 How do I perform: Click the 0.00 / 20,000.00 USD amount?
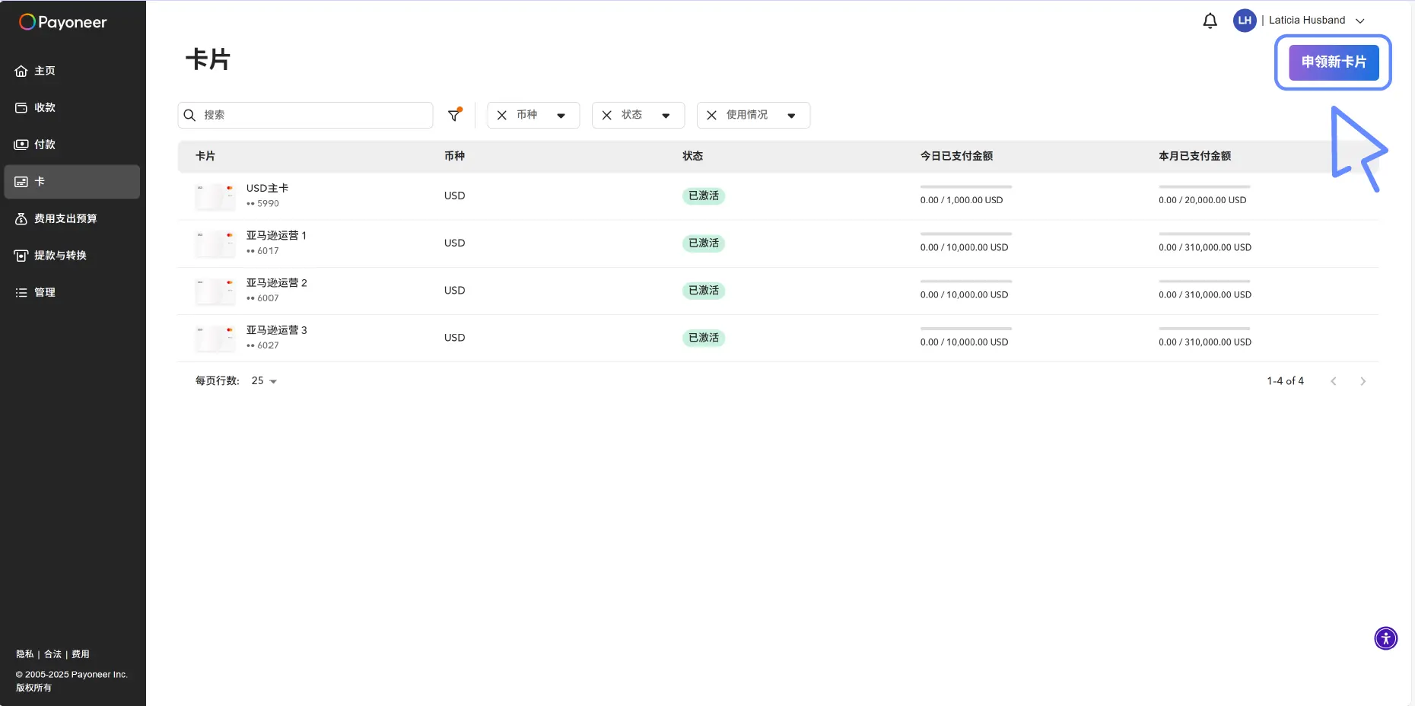click(x=1203, y=200)
